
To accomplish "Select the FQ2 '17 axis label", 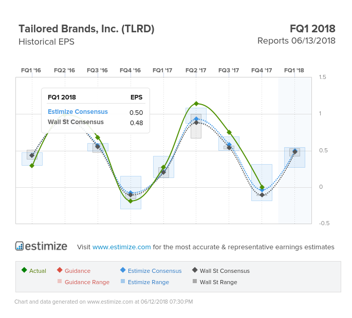I will click(x=196, y=70).
